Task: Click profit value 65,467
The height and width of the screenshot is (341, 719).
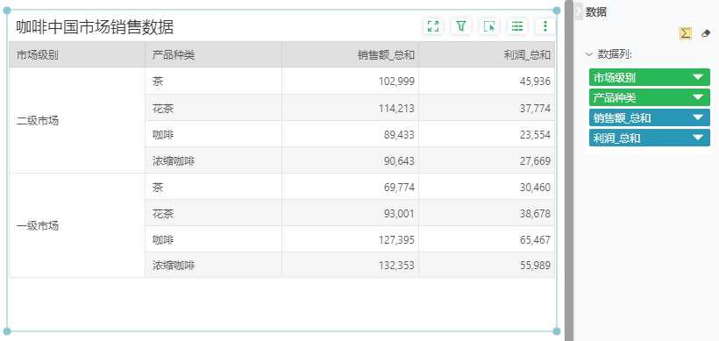Action: point(536,239)
